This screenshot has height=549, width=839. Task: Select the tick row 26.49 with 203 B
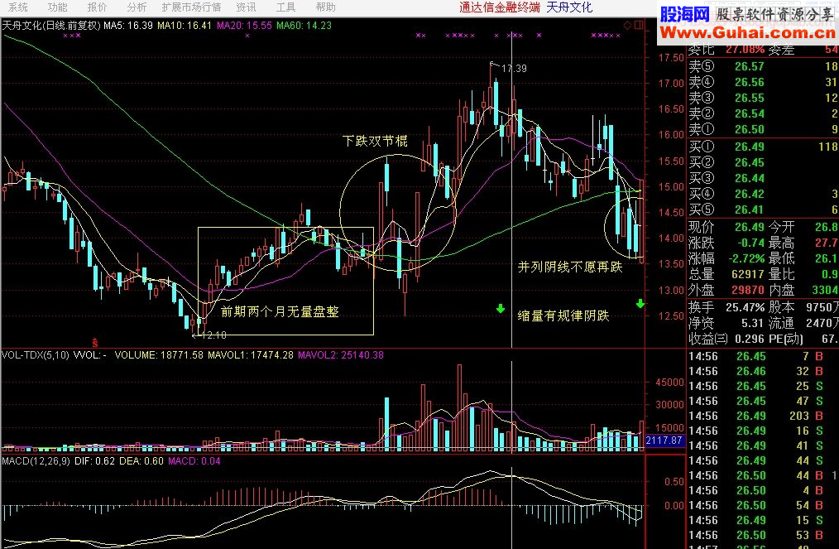(763, 416)
